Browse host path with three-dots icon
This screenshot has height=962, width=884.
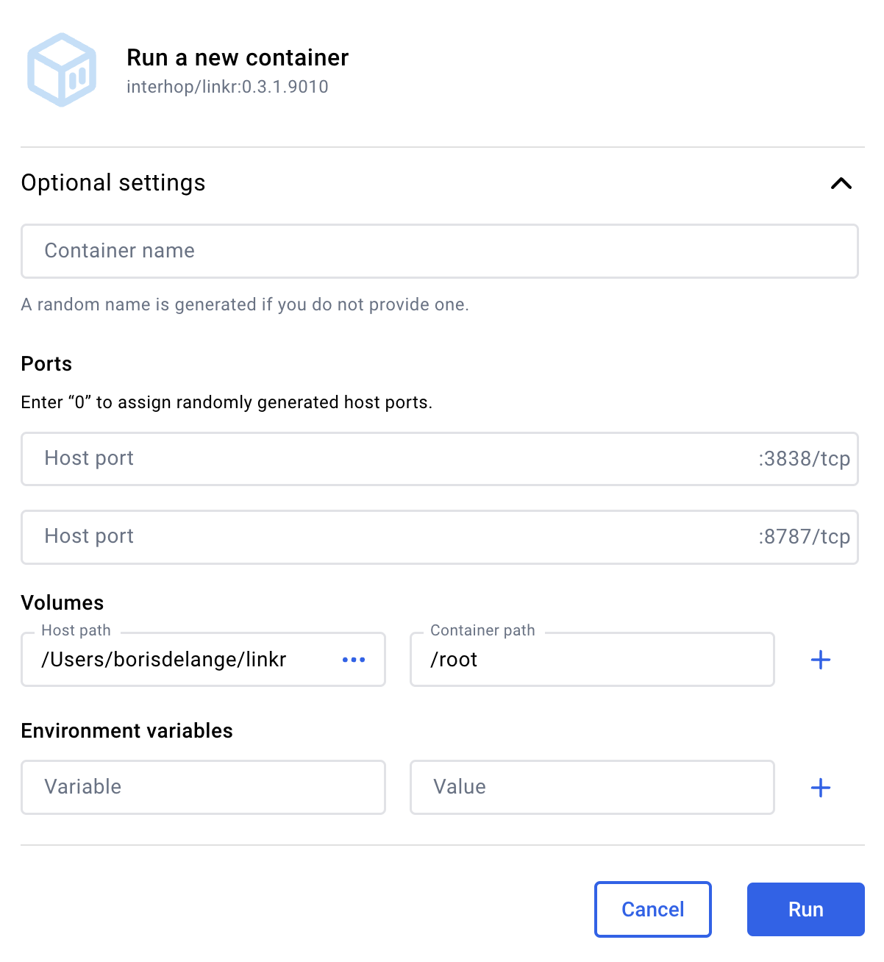coord(354,660)
